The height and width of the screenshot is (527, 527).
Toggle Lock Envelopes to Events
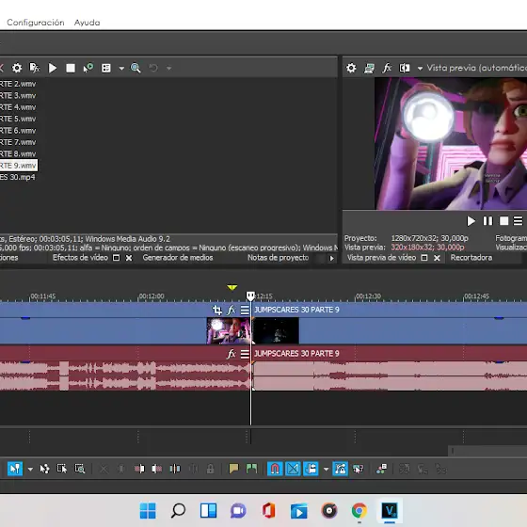(x=340, y=469)
